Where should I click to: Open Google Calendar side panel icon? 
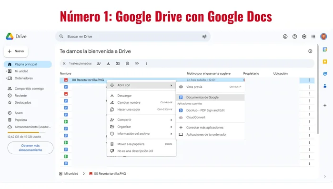[x=325, y=50]
